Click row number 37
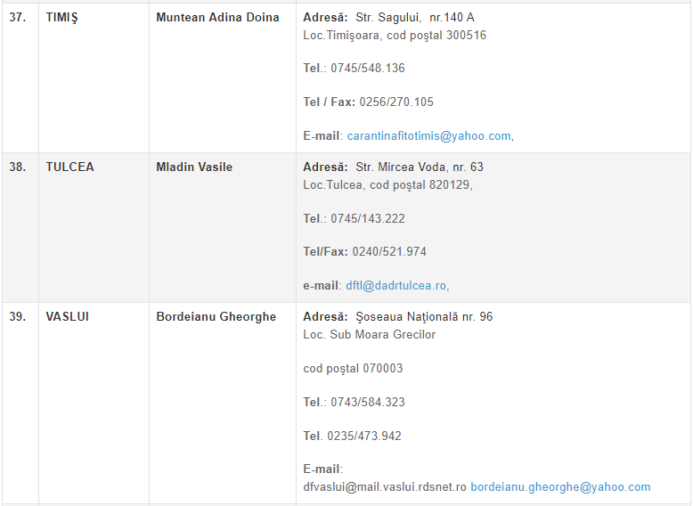The image size is (693, 506). (x=18, y=18)
